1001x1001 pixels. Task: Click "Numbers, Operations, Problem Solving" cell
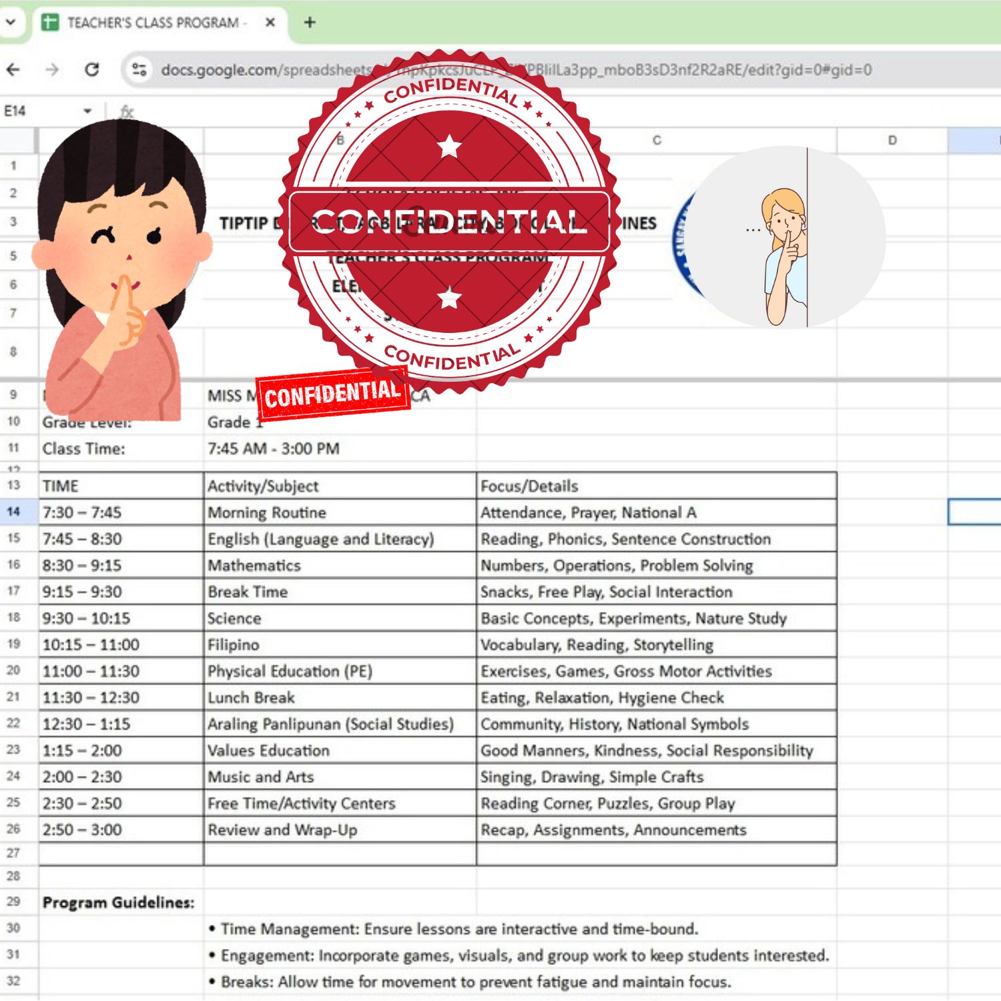pos(657,565)
